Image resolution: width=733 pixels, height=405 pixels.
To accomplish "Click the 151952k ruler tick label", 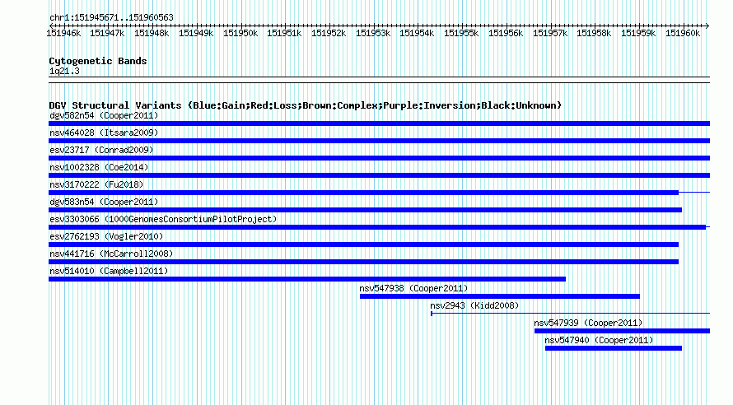I will pyautogui.click(x=329, y=33).
